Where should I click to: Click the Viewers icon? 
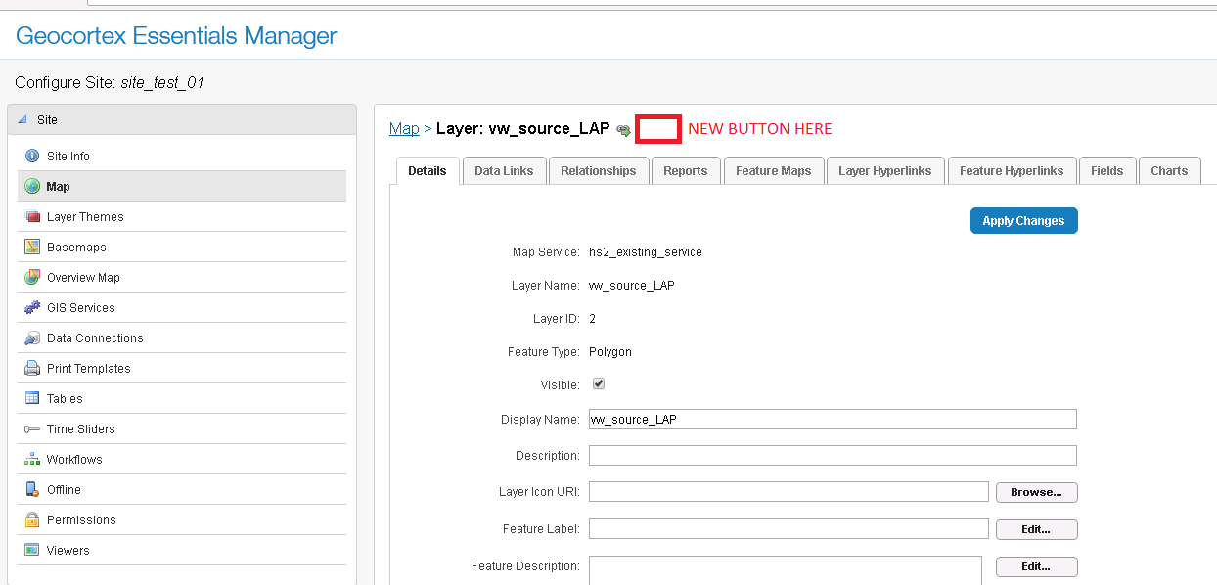click(x=32, y=550)
